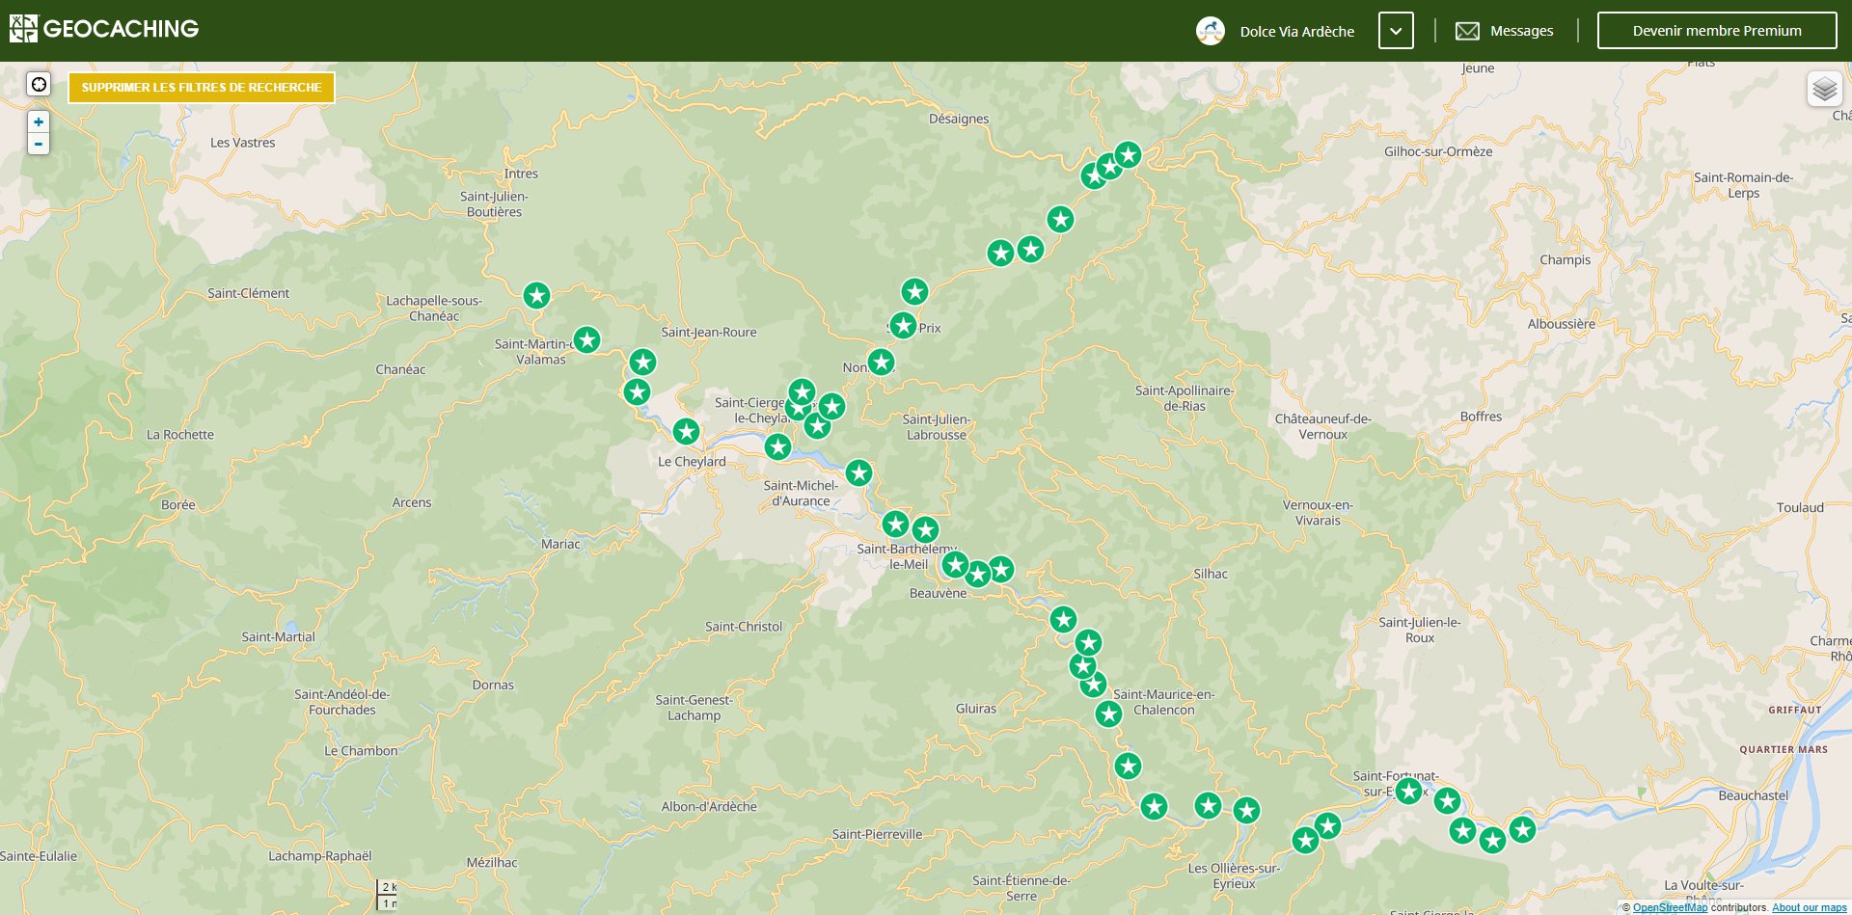Click the Lachamp-Raphaël label
Viewport: 1852px width, 915px height.
[x=319, y=856]
